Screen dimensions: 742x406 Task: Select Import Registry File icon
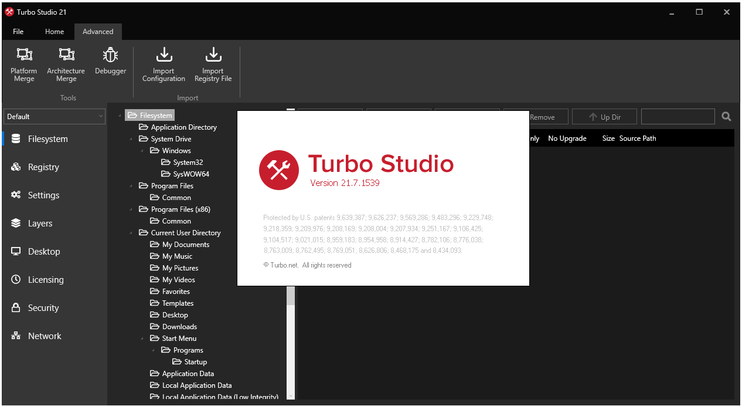pos(213,56)
